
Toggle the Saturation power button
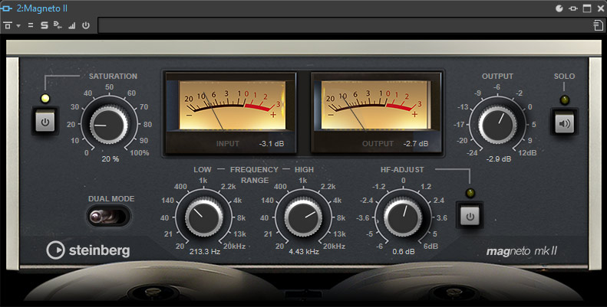click(x=45, y=121)
